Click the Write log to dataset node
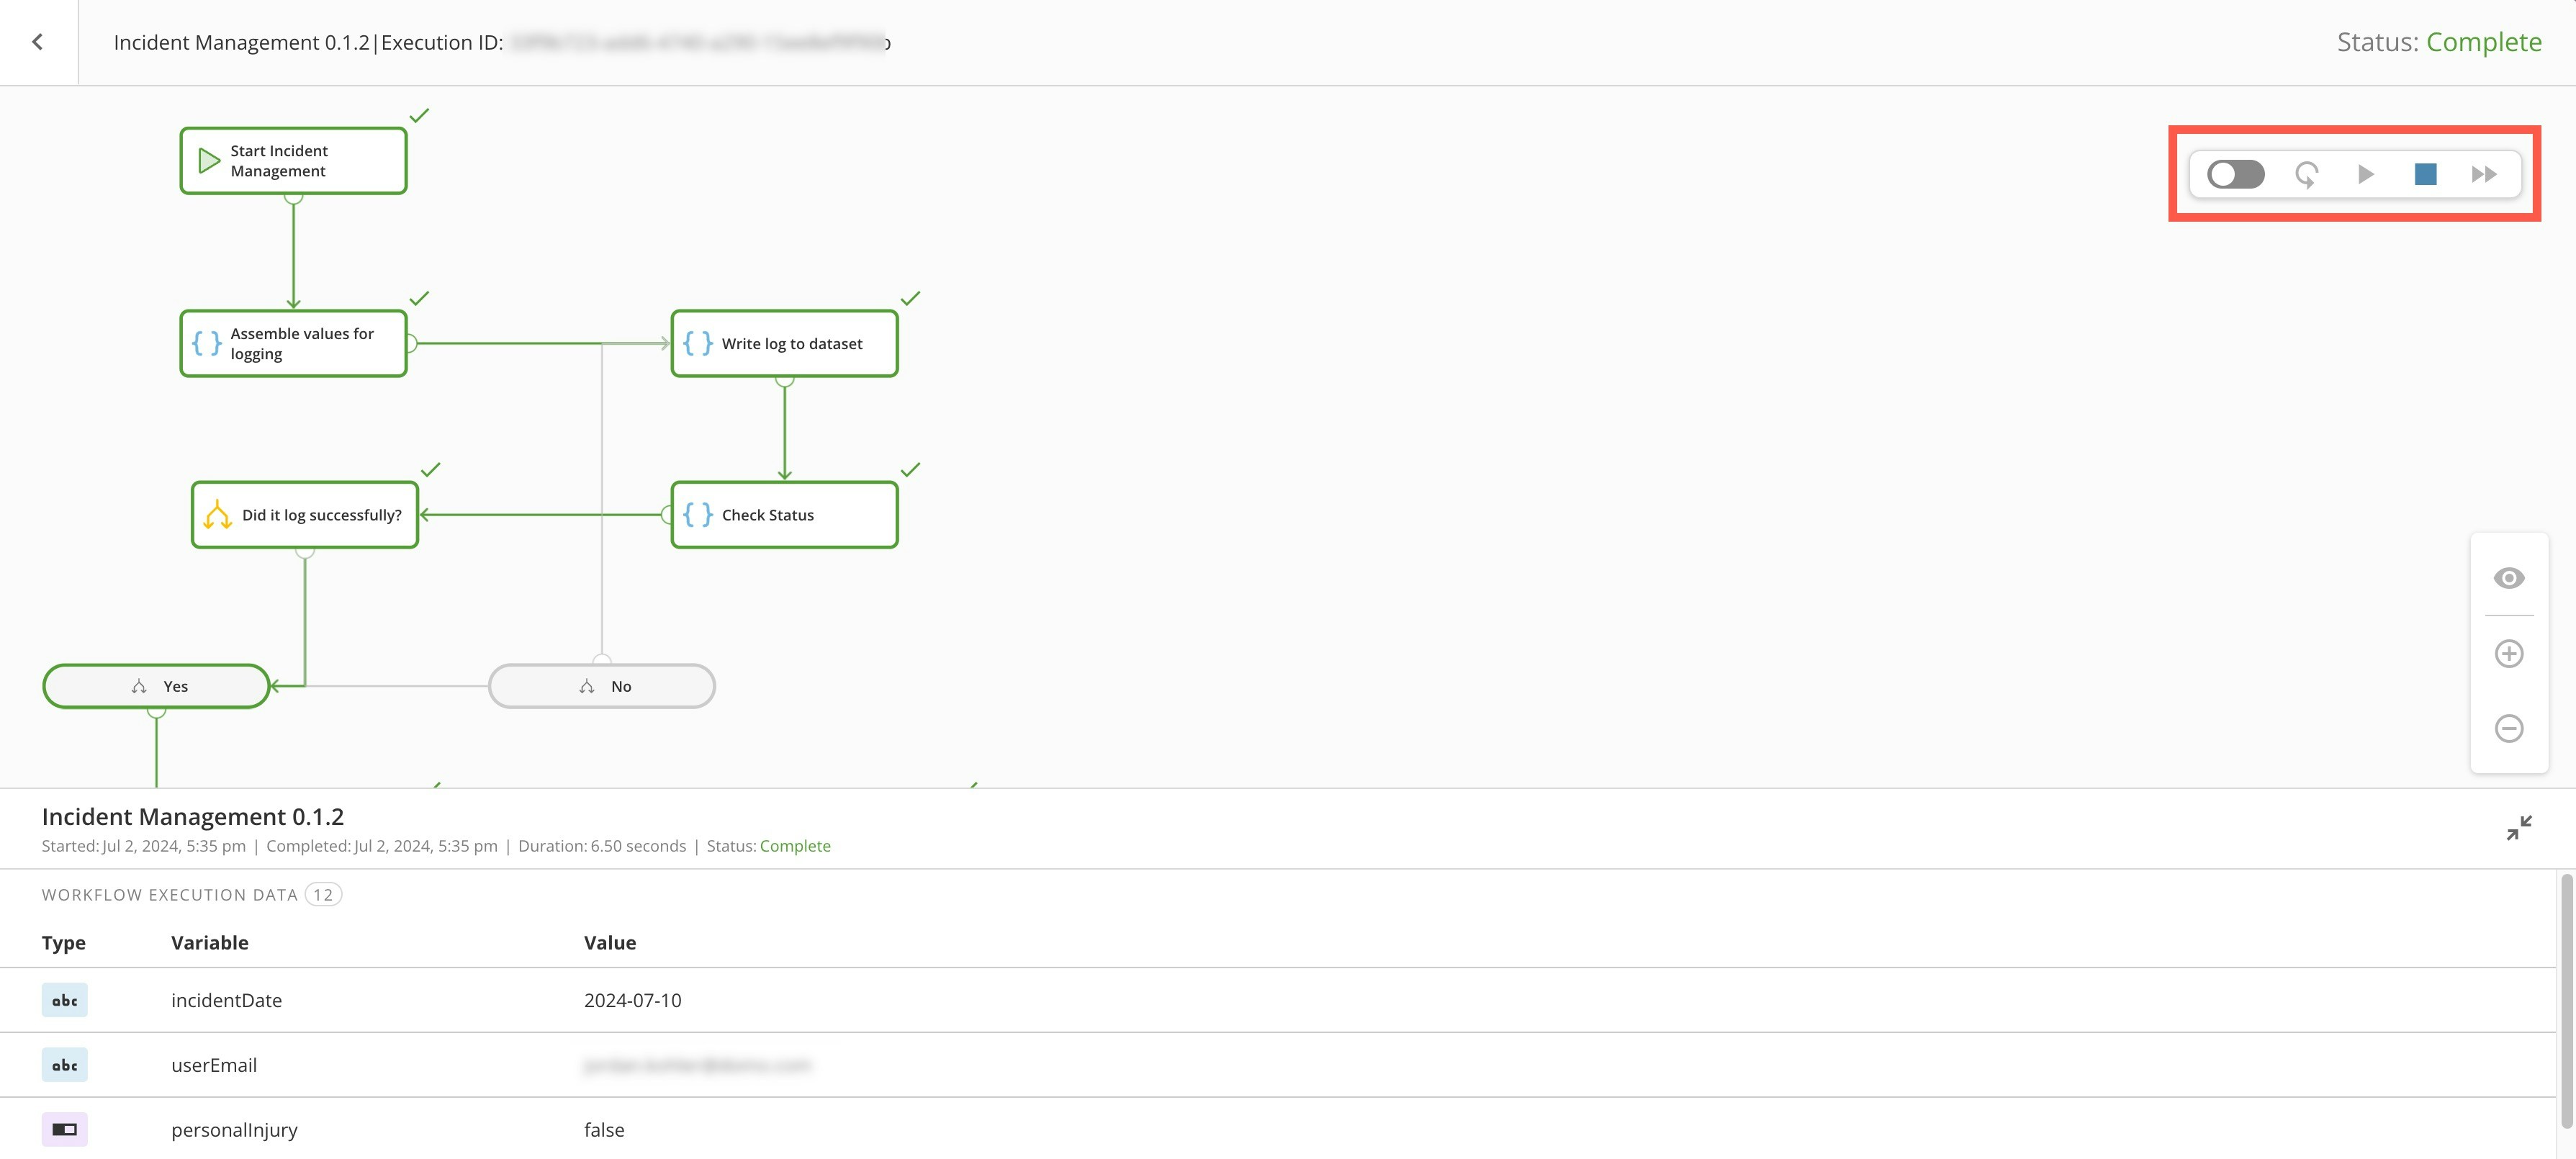This screenshot has height=1159, width=2576. (784, 344)
